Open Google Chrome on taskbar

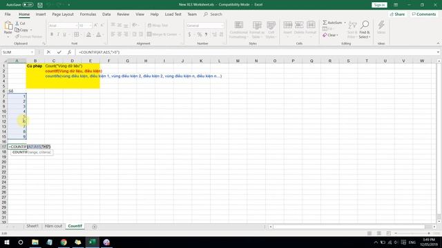click(x=64, y=242)
